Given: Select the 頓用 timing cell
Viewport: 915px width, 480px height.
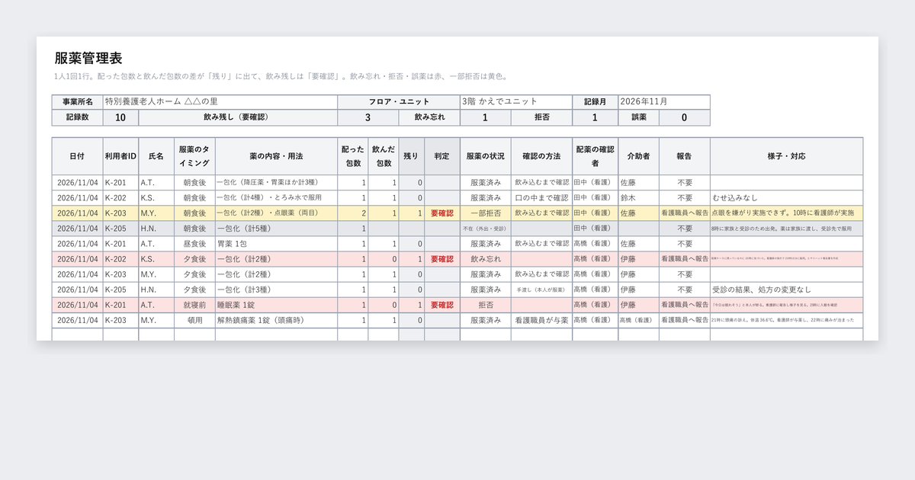Looking at the screenshot, I should click(x=194, y=321).
